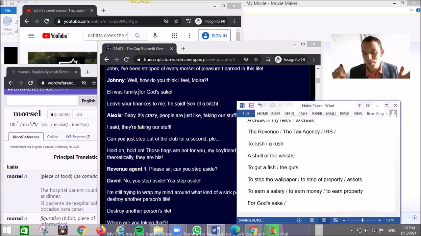This screenshot has height=236, width=421.
Task: Open the Brian King account dropdown
Action: pos(377,113)
